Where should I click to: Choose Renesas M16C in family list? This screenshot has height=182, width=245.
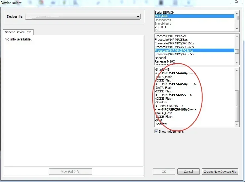[x=194, y=61]
